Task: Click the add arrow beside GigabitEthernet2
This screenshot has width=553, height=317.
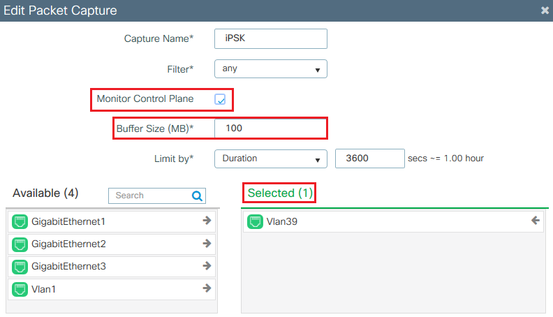Action: point(207,244)
